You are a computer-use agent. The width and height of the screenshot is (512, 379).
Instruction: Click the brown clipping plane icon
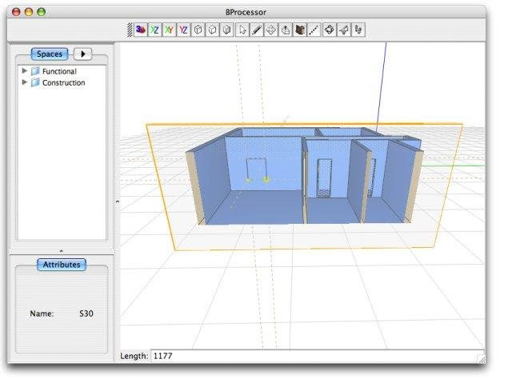[299, 30]
